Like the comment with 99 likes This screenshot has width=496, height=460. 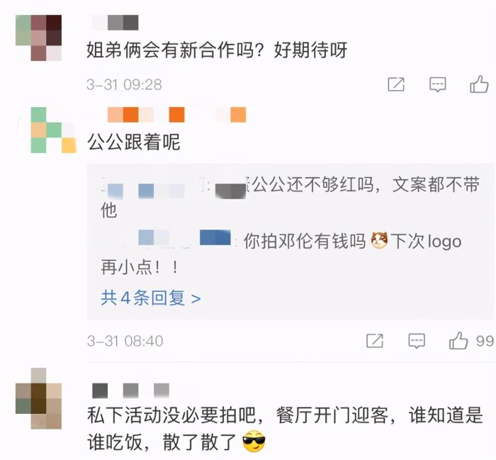click(458, 341)
